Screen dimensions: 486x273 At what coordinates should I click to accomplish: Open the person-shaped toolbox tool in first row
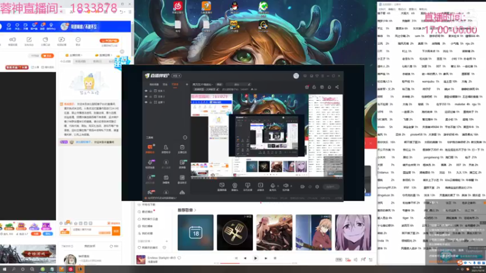[x=166, y=148]
